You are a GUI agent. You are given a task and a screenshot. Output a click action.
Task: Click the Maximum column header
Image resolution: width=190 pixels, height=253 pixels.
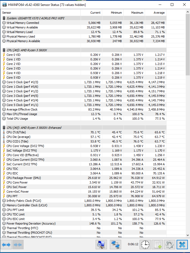tap(134, 13)
